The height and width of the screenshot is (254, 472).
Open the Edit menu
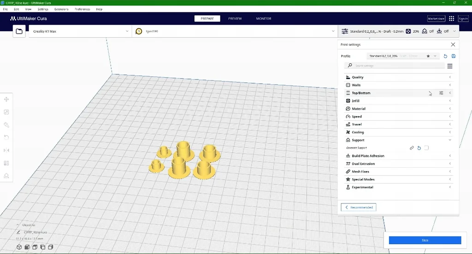tap(16, 9)
